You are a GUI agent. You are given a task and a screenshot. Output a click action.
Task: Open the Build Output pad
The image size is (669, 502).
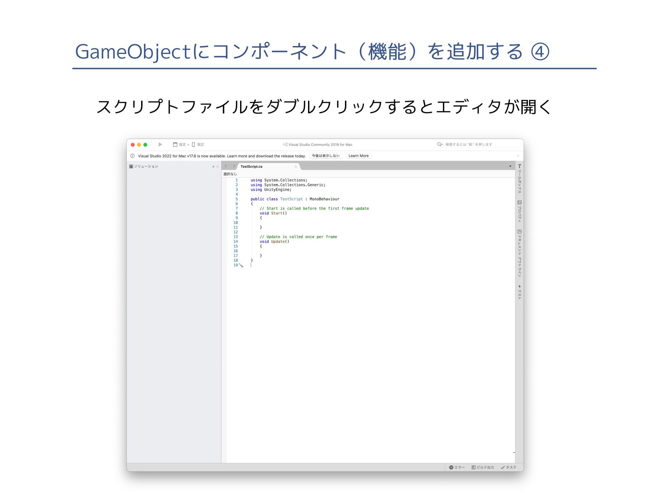click(483, 467)
